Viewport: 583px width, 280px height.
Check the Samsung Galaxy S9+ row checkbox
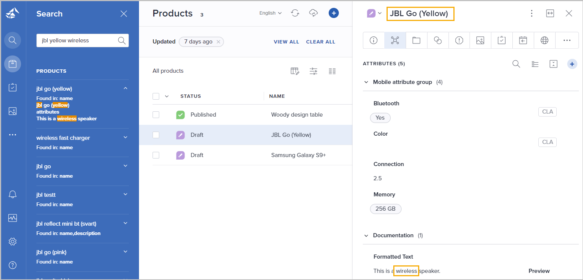point(156,155)
